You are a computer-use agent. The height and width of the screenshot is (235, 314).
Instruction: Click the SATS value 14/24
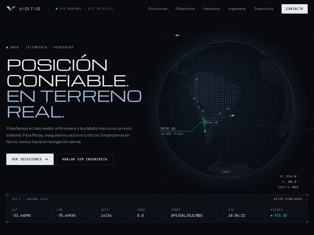coord(106,216)
